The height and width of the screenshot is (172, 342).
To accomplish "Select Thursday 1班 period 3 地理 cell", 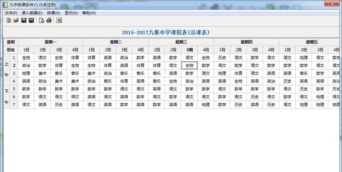I will pos(222,73).
